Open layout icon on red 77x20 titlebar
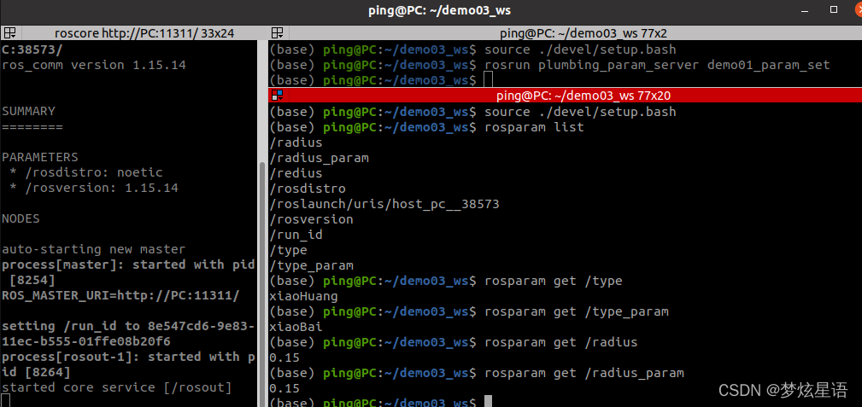 coord(277,96)
